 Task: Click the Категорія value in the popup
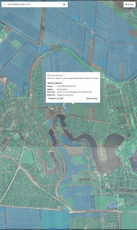[75, 92]
